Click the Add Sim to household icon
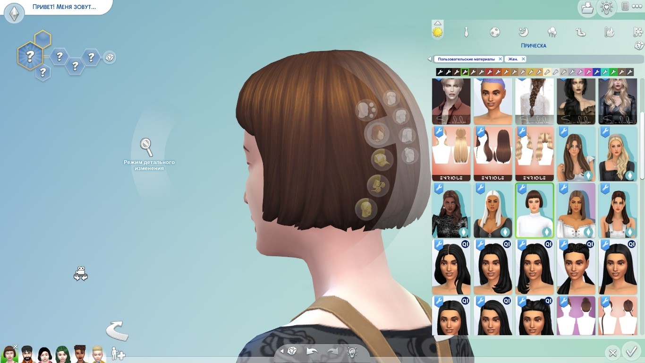Image resolution: width=645 pixels, height=363 pixels. point(118,354)
